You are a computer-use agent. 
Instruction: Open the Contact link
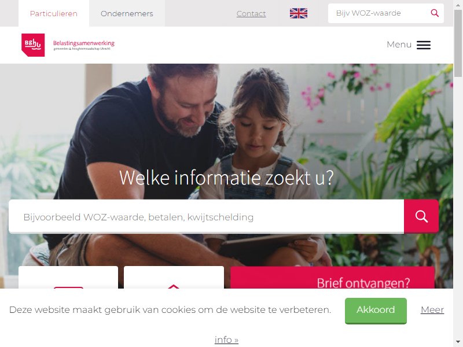[251, 13]
